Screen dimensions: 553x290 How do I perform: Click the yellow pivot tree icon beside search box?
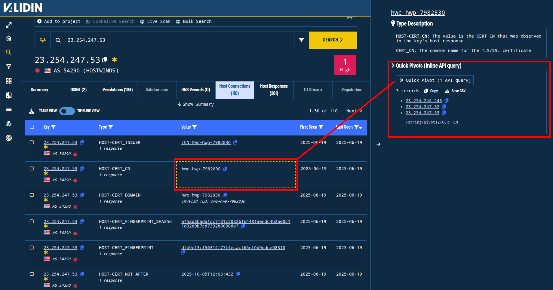43,40
